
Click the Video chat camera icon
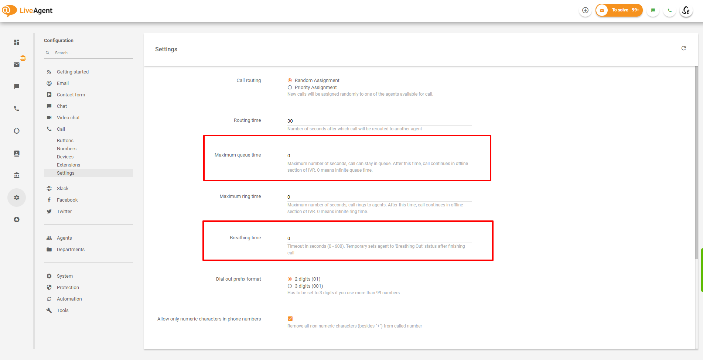click(x=49, y=118)
